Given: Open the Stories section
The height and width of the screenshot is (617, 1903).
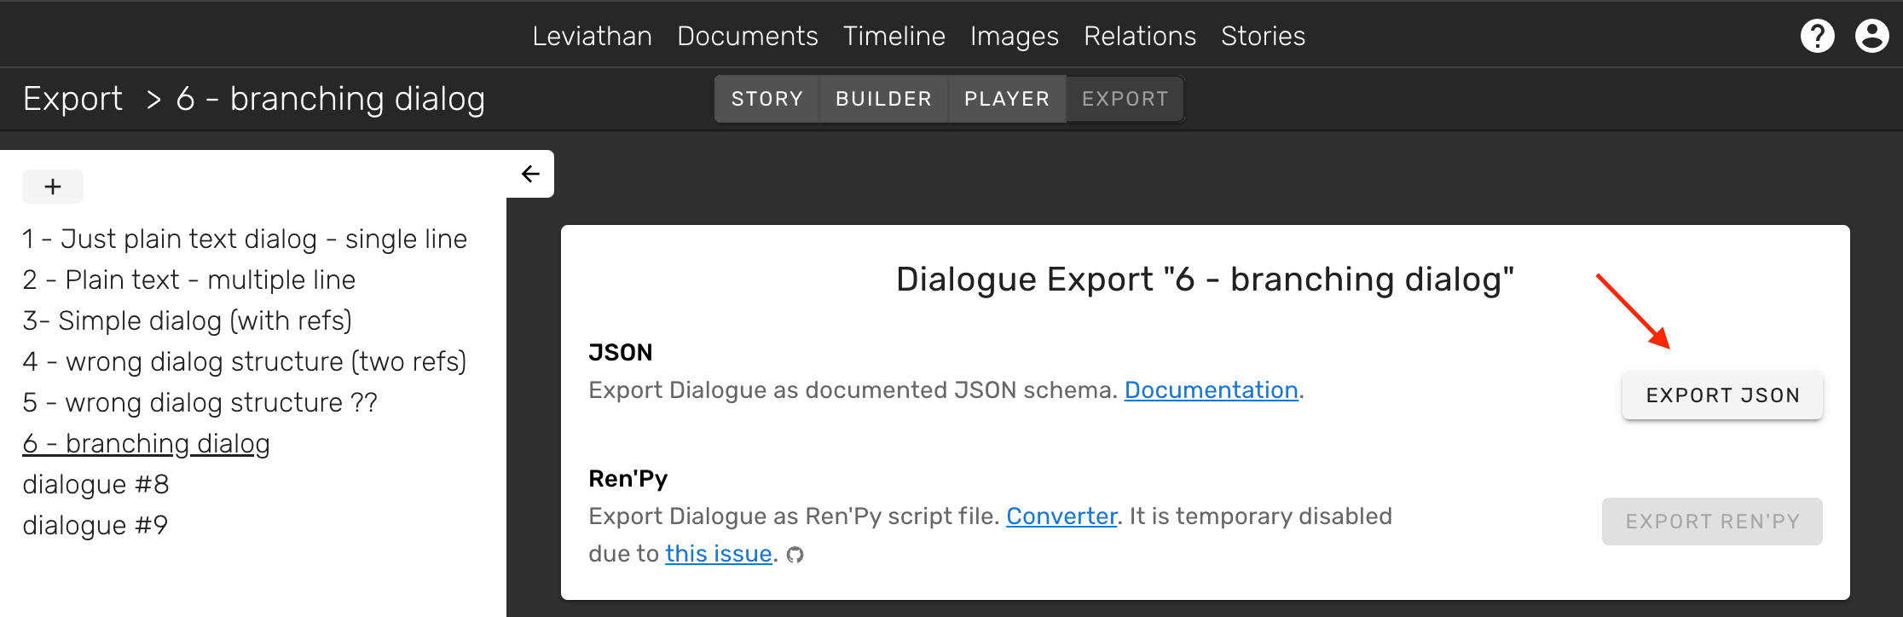Looking at the screenshot, I should click(x=1263, y=36).
